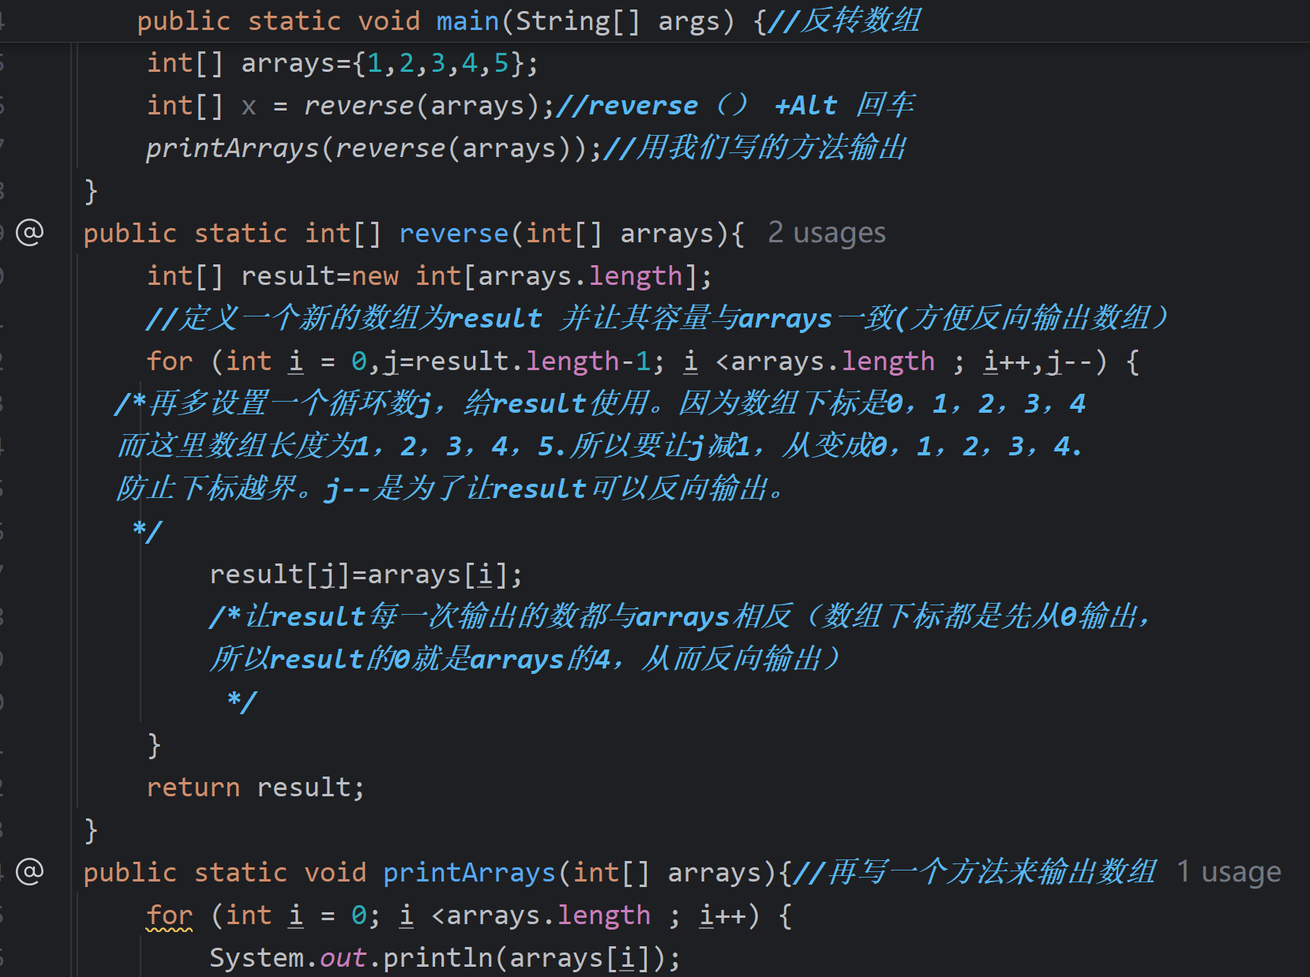Click the '防止下标越界' comment line
This screenshot has height=977, width=1310.
[452, 489]
